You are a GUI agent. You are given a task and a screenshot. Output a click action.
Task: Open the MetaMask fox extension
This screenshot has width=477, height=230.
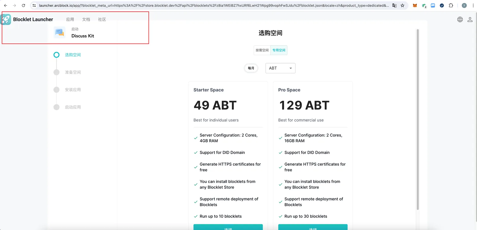coord(415,5)
